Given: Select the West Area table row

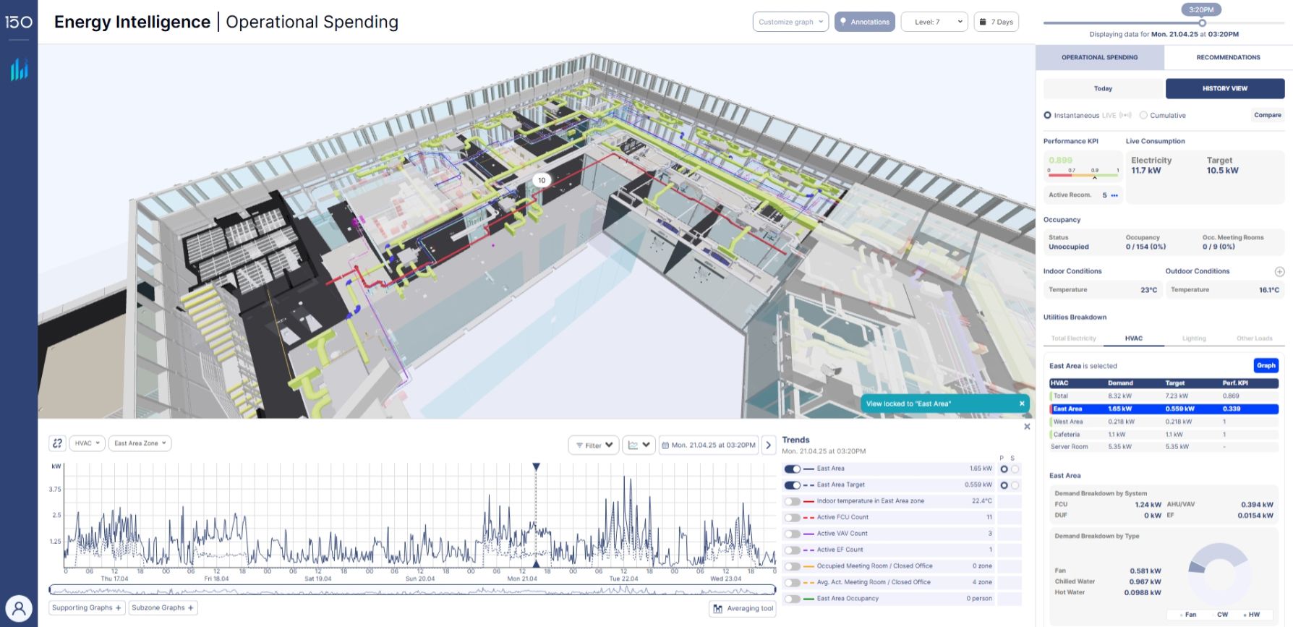Looking at the screenshot, I should (1164, 422).
